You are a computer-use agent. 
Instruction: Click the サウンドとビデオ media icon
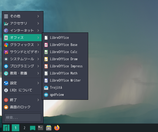click(x=6, y=52)
